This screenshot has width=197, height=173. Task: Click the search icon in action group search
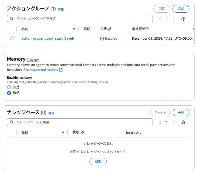pyautogui.click(x=12, y=19)
